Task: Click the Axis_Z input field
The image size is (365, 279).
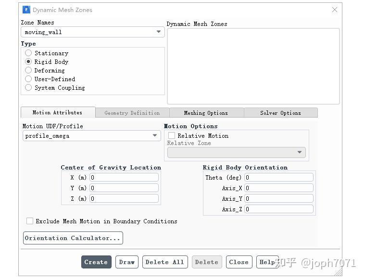Action: (x=279, y=209)
